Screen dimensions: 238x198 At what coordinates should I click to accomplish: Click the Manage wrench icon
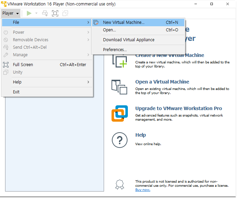point(6,55)
